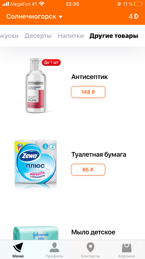Open the Контакты location pin icon
145x259 pixels.
click(90, 248)
